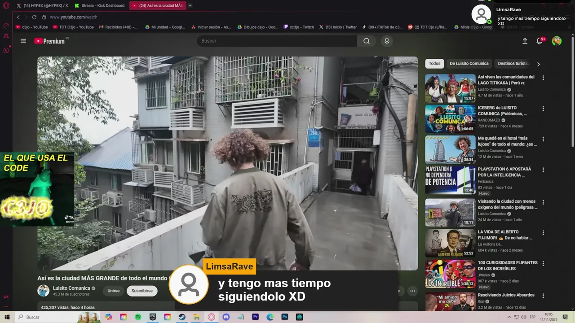Select the Destinos turísticos chip
Viewport: 575px width, 323px height.
pyautogui.click(x=513, y=64)
